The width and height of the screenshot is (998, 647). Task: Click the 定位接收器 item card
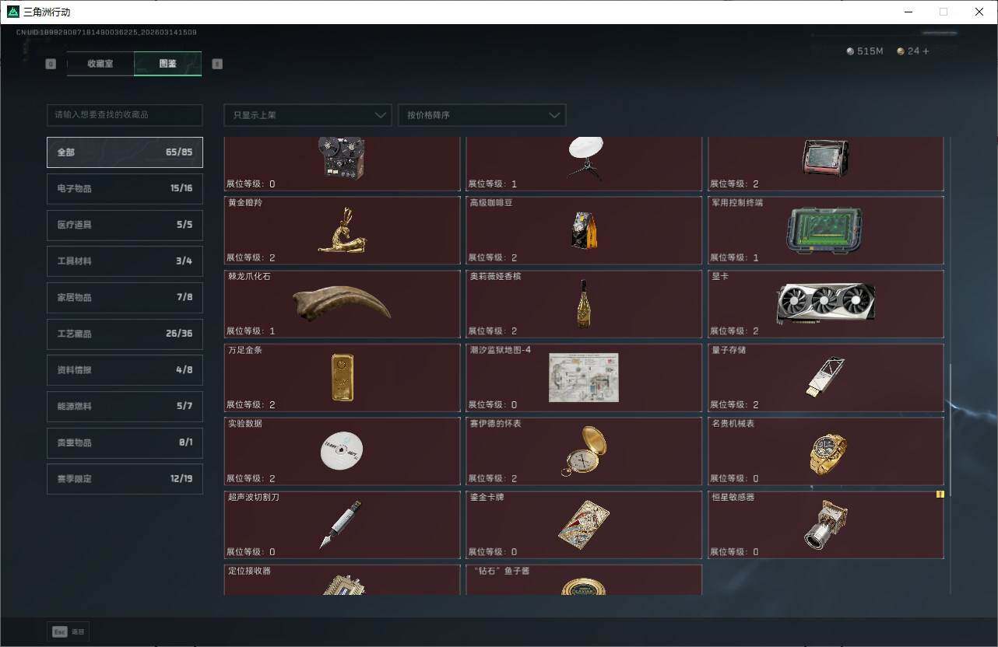(343, 580)
